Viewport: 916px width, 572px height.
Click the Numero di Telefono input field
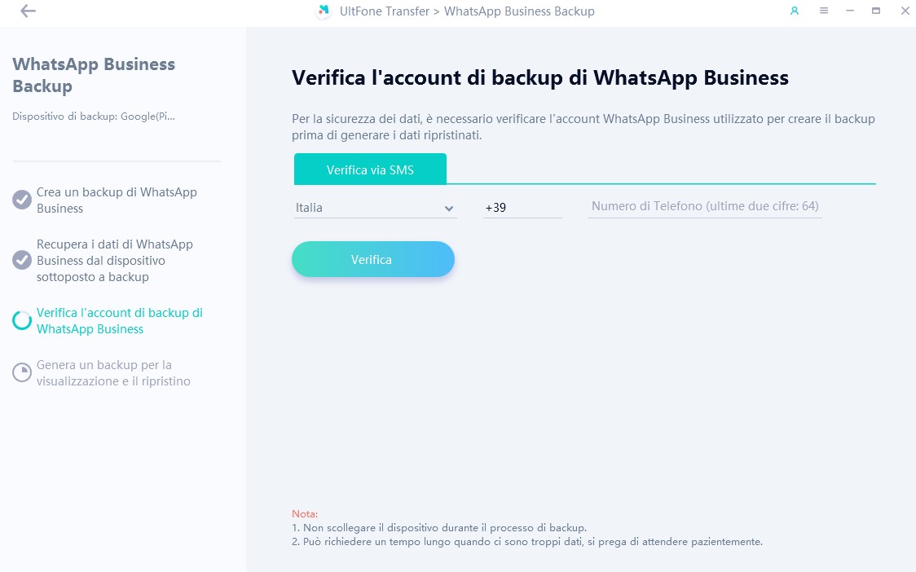pyautogui.click(x=705, y=206)
